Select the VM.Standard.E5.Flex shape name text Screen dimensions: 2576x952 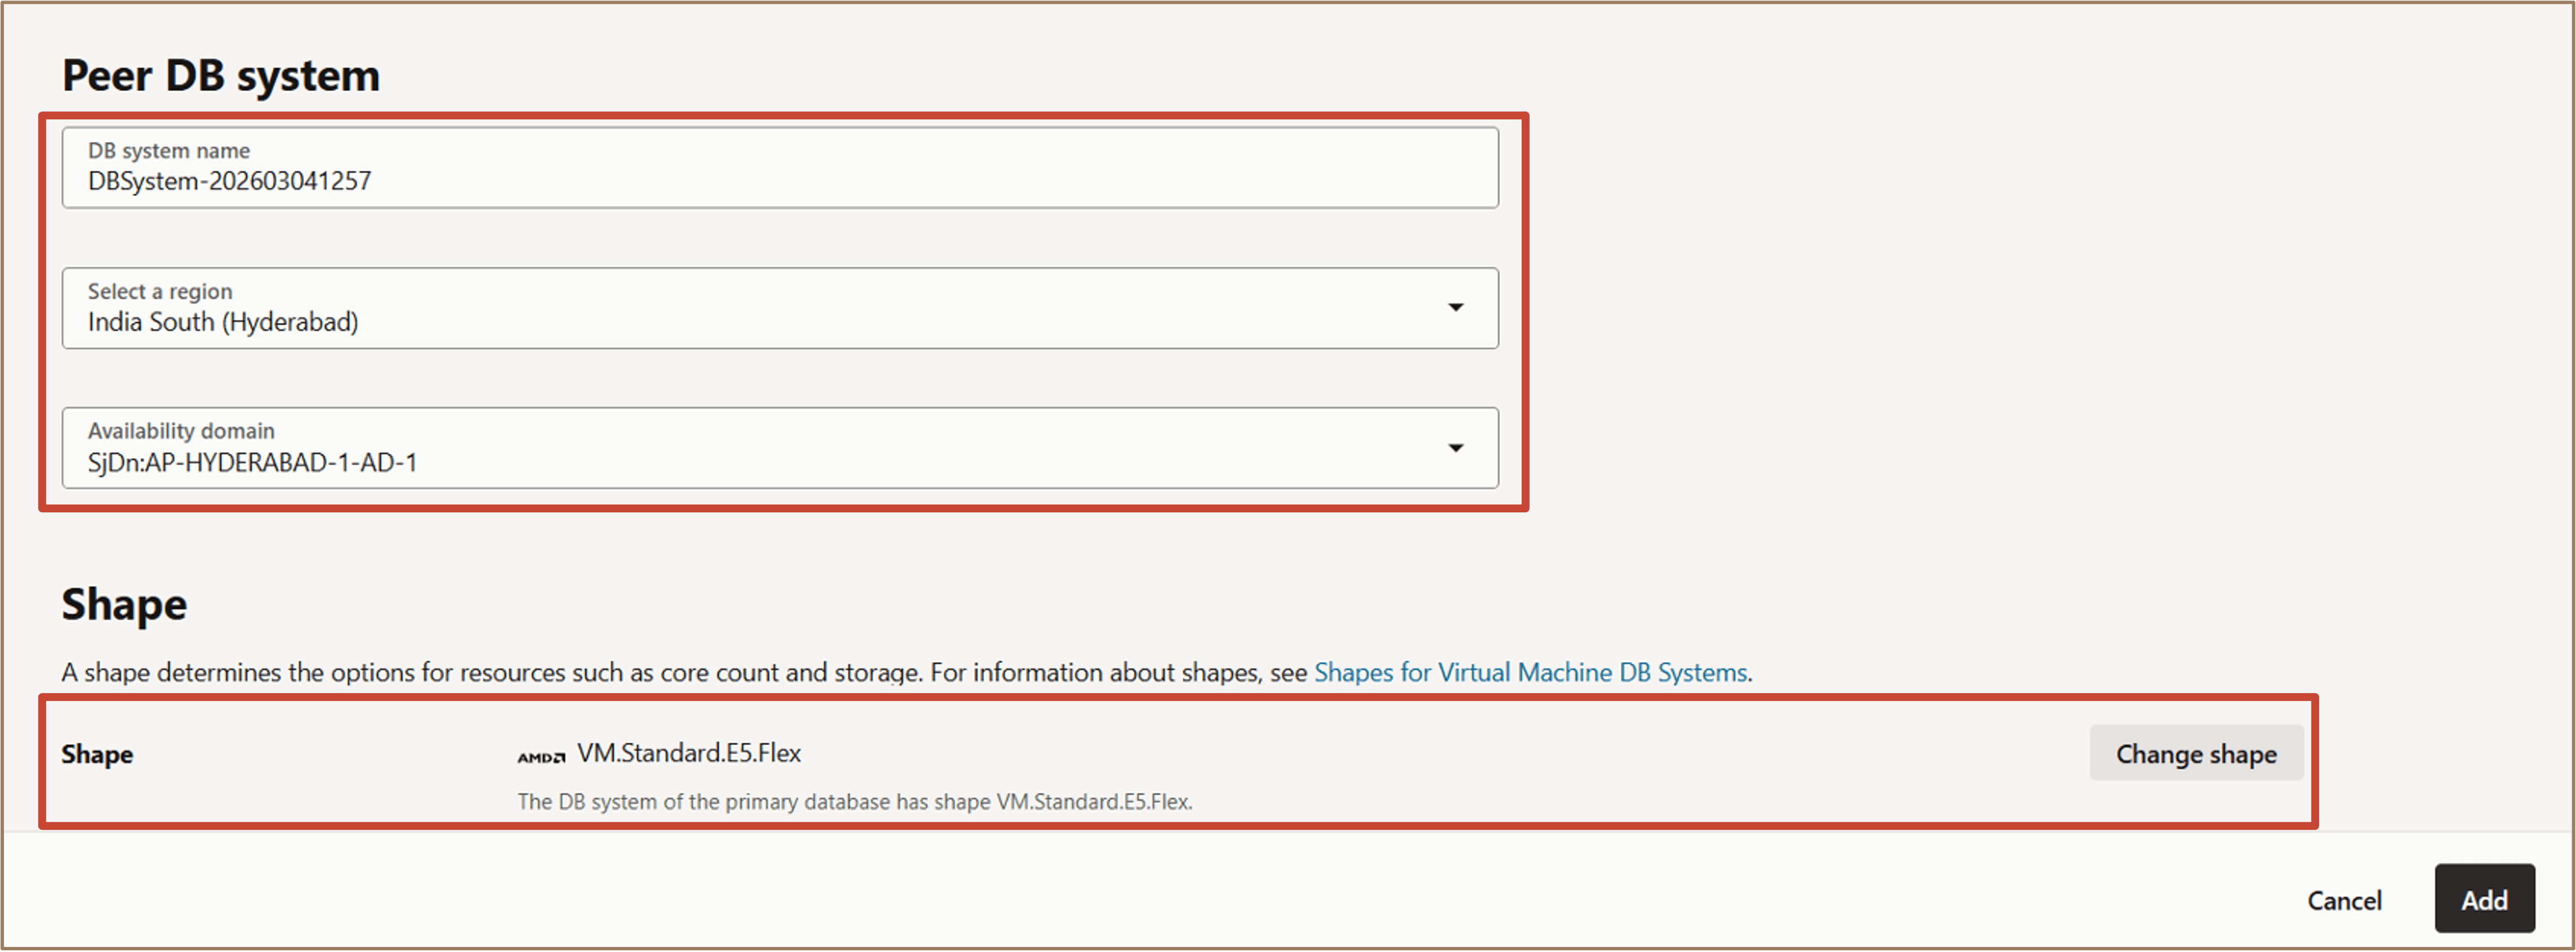coord(689,753)
